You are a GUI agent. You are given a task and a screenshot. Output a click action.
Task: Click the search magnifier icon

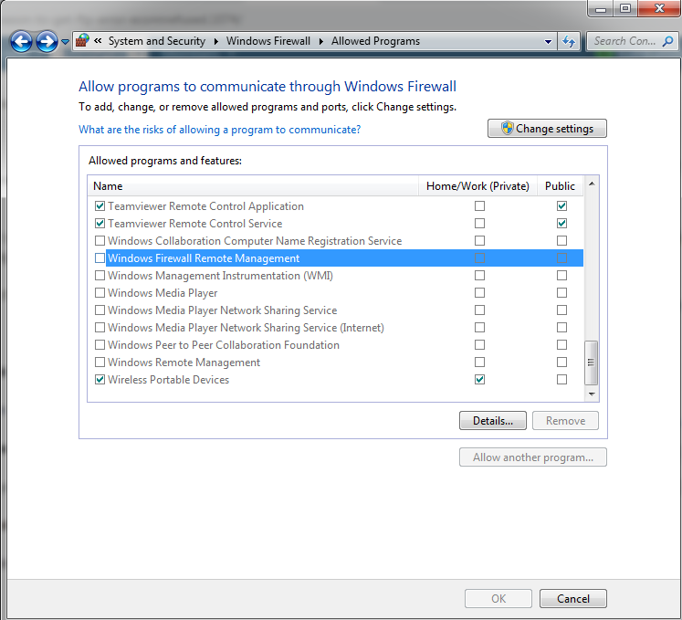667,41
